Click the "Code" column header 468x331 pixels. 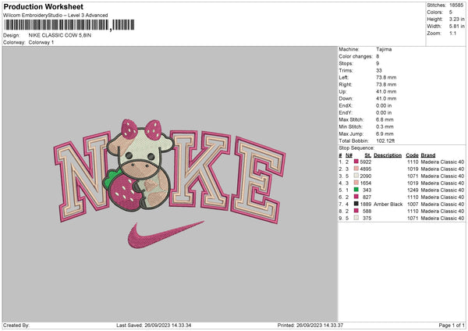coord(412,155)
